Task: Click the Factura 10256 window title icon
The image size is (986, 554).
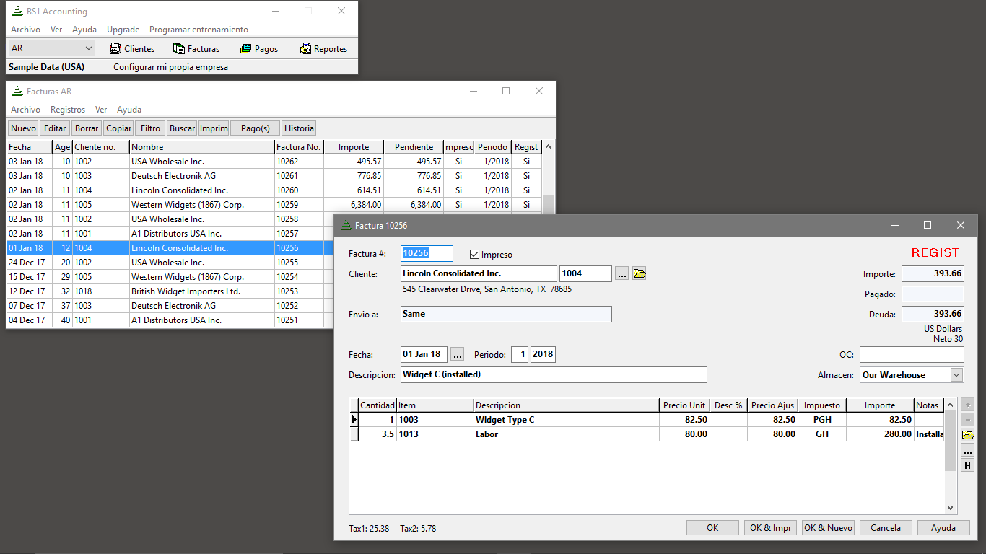Action: [x=346, y=225]
